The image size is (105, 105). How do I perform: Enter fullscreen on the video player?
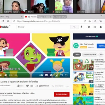point(66,75)
